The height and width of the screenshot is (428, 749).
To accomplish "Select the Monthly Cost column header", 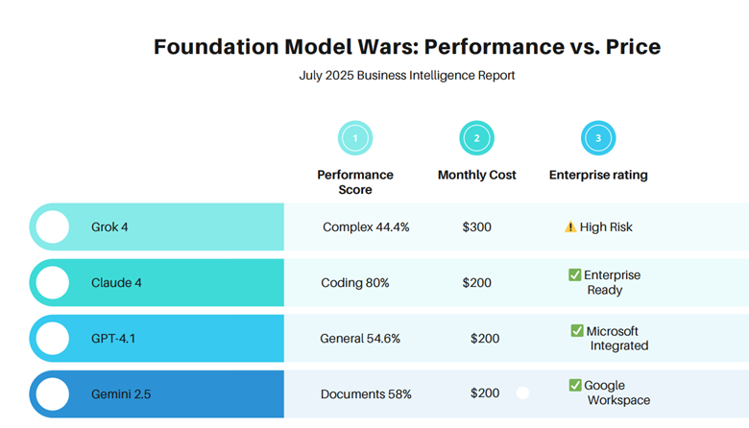I will (x=476, y=176).
